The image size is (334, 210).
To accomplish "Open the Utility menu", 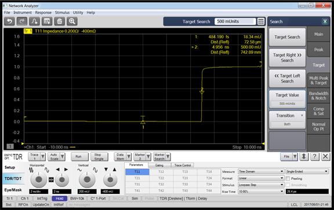I will coord(78,13).
